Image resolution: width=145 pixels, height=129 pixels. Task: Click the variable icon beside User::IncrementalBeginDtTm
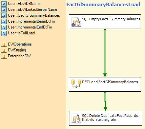click(4, 22)
